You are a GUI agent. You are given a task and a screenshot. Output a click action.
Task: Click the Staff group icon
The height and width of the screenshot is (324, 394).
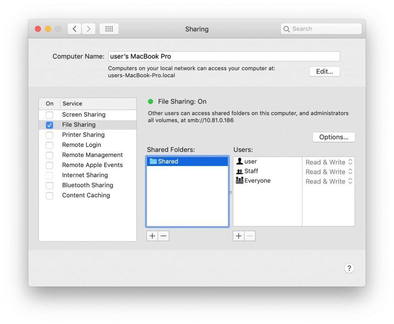(240, 171)
